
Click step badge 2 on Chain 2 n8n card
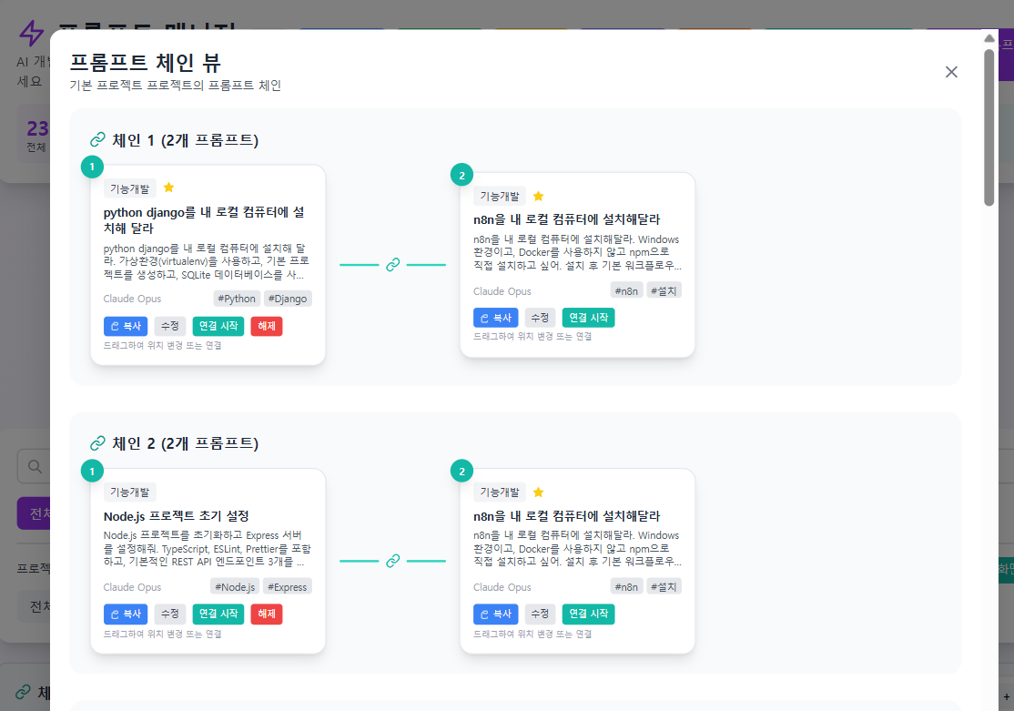(461, 471)
